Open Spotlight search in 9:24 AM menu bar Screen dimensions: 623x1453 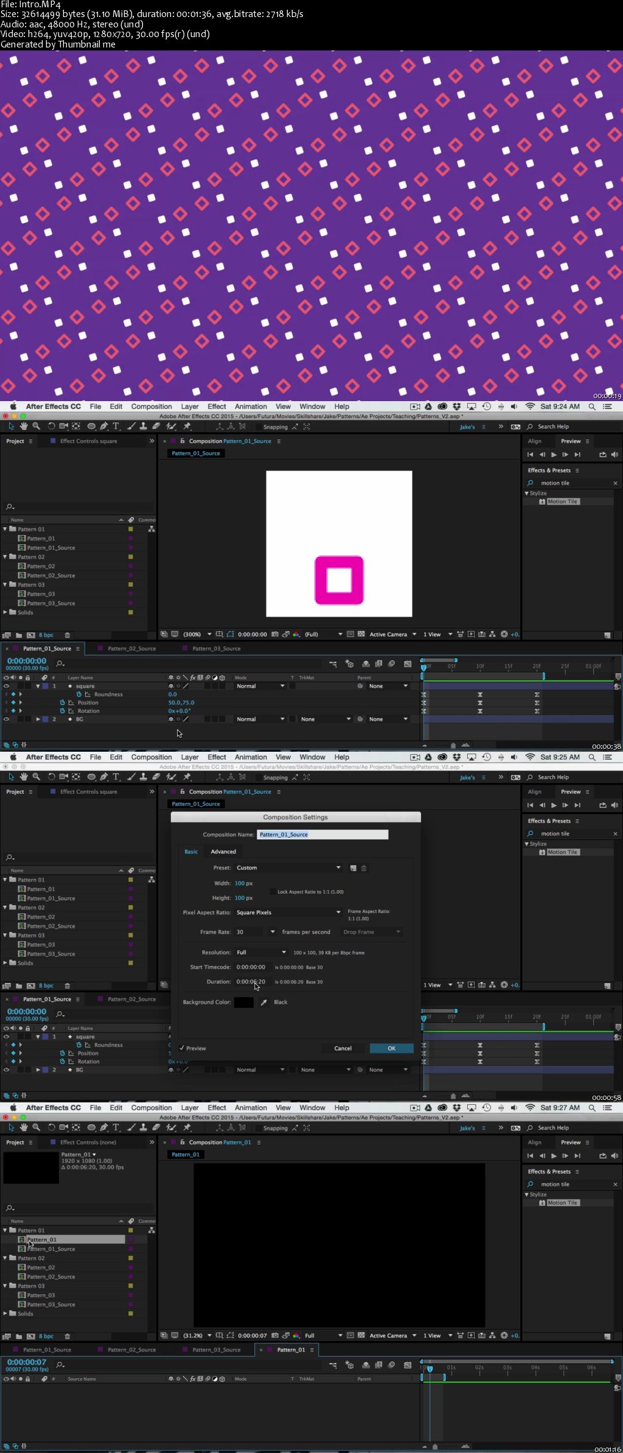click(x=592, y=407)
